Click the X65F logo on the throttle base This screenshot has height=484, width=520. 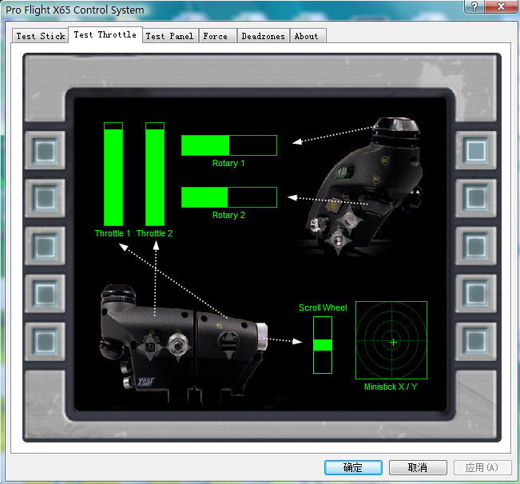145,382
